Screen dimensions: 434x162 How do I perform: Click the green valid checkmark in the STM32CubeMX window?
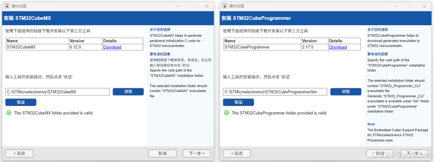9,113
